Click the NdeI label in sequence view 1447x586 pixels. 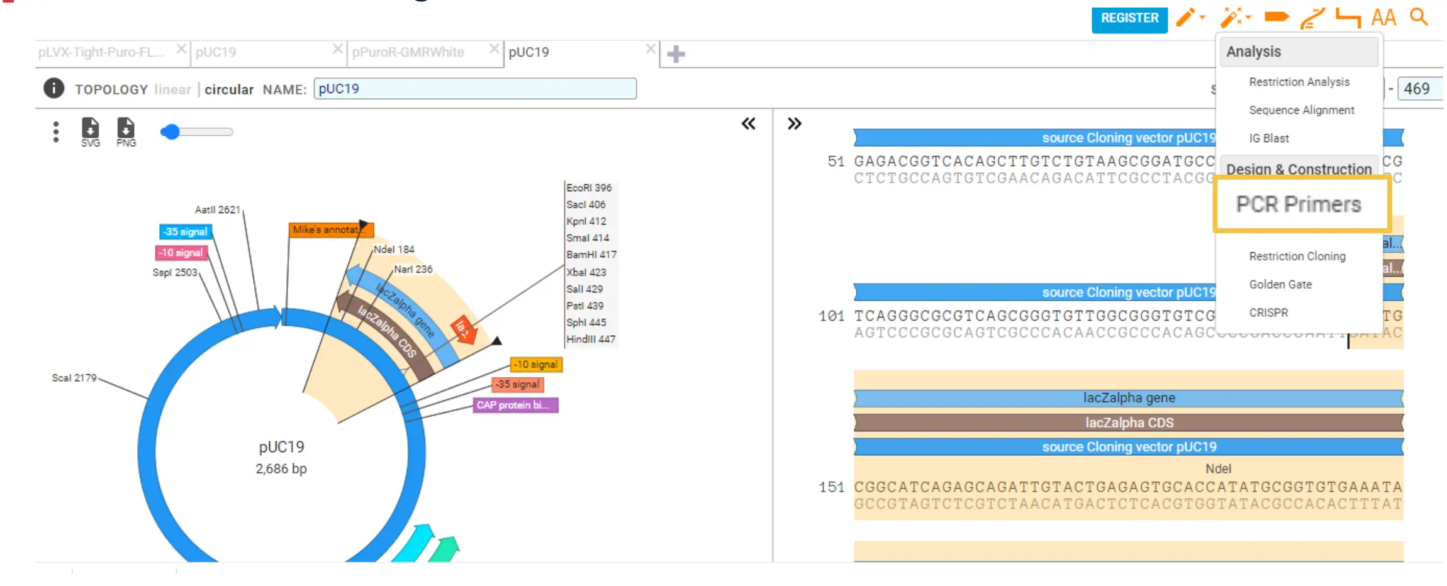pos(1218,469)
